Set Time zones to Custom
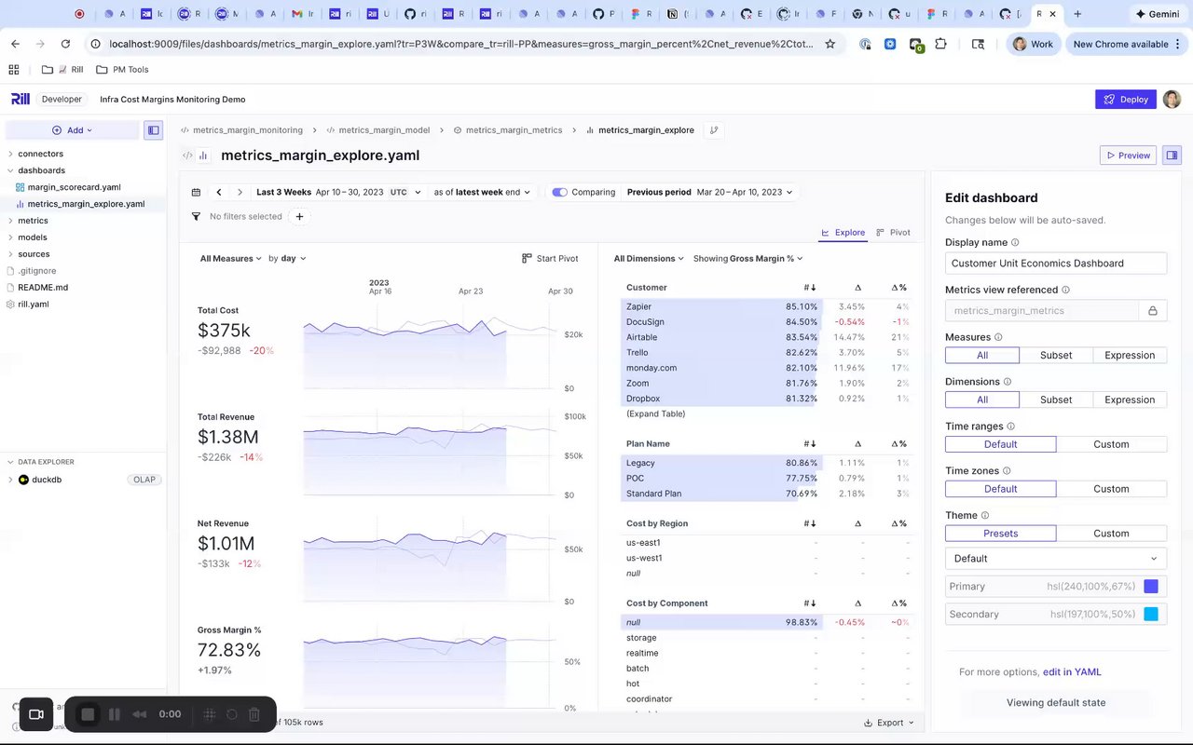Screen dimensions: 1193x745 click(1111, 489)
